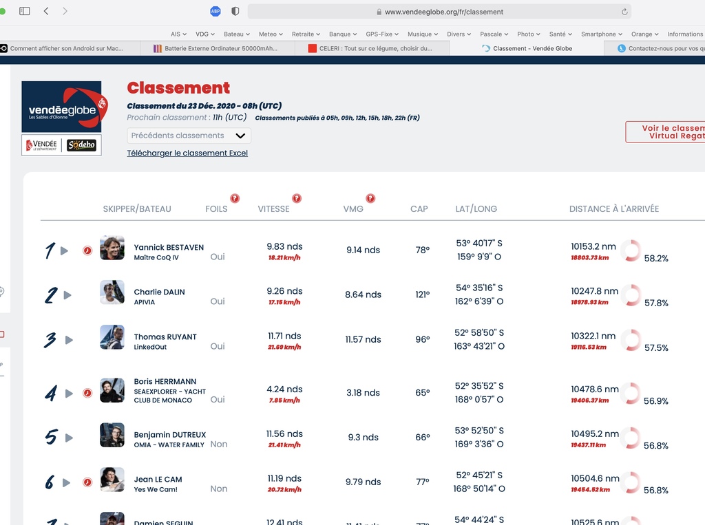Open the GPS-Fixe bookmarks folder
Screen dimensions: 705x525
[382, 34]
